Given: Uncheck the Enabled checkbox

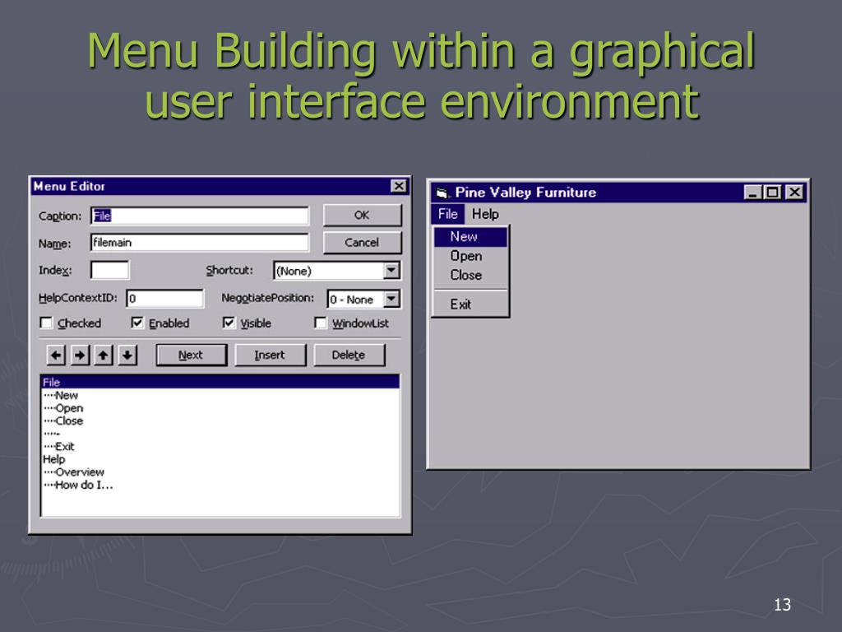Looking at the screenshot, I should point(137,323).
